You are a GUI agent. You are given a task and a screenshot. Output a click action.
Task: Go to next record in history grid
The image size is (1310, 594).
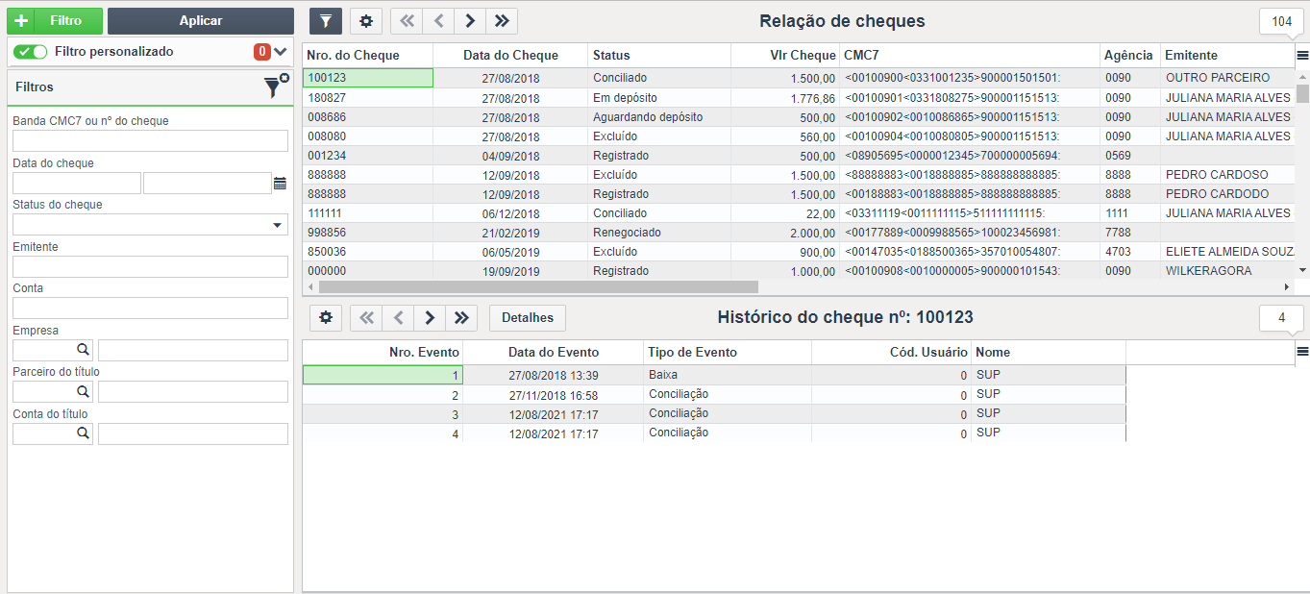pyautogui.click(x=430, y=317)
